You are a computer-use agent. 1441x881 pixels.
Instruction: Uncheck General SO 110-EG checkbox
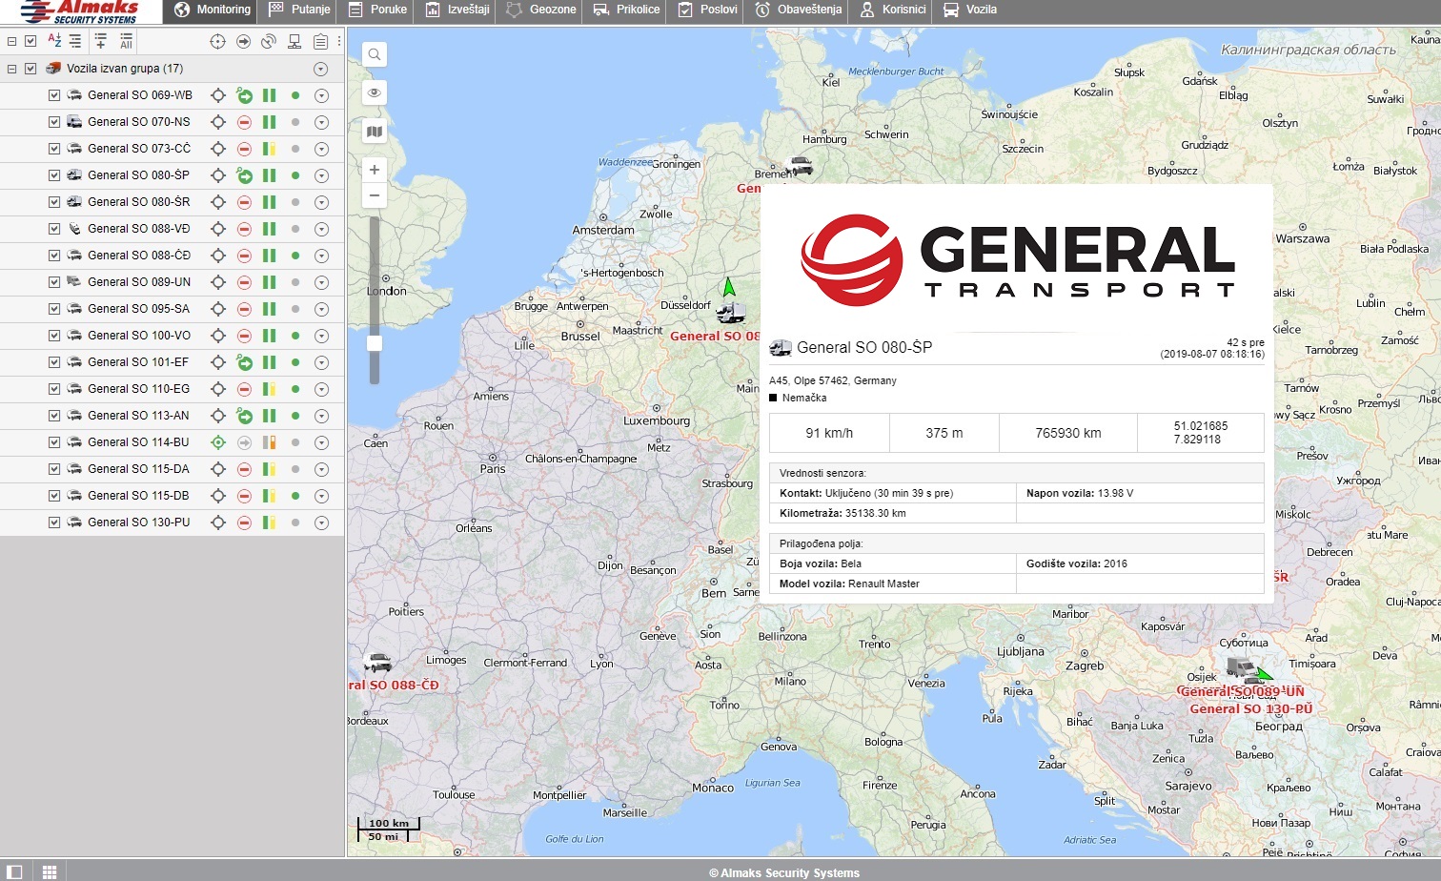[54, 389]
